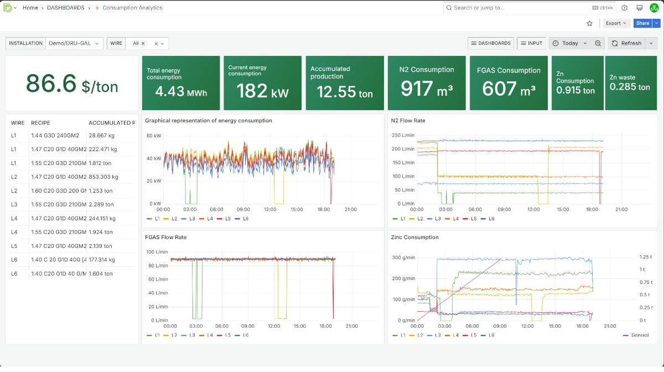
Task: Click the Zinc Consumption panel title
Action: [x=414, y=237]
